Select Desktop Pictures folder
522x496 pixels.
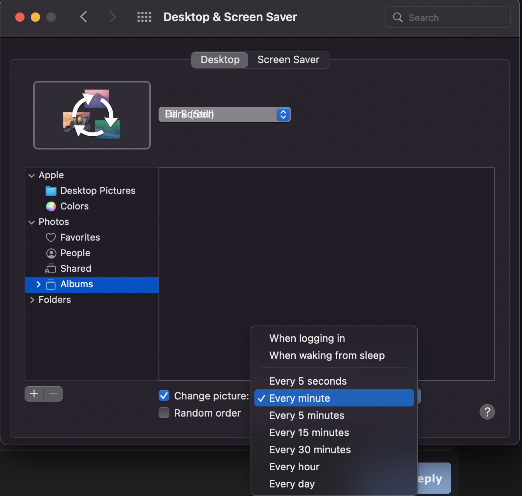point(92,191)
